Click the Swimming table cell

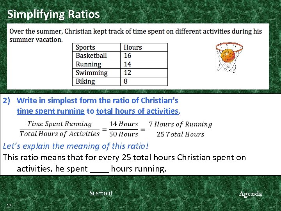(x=96, y=73)
